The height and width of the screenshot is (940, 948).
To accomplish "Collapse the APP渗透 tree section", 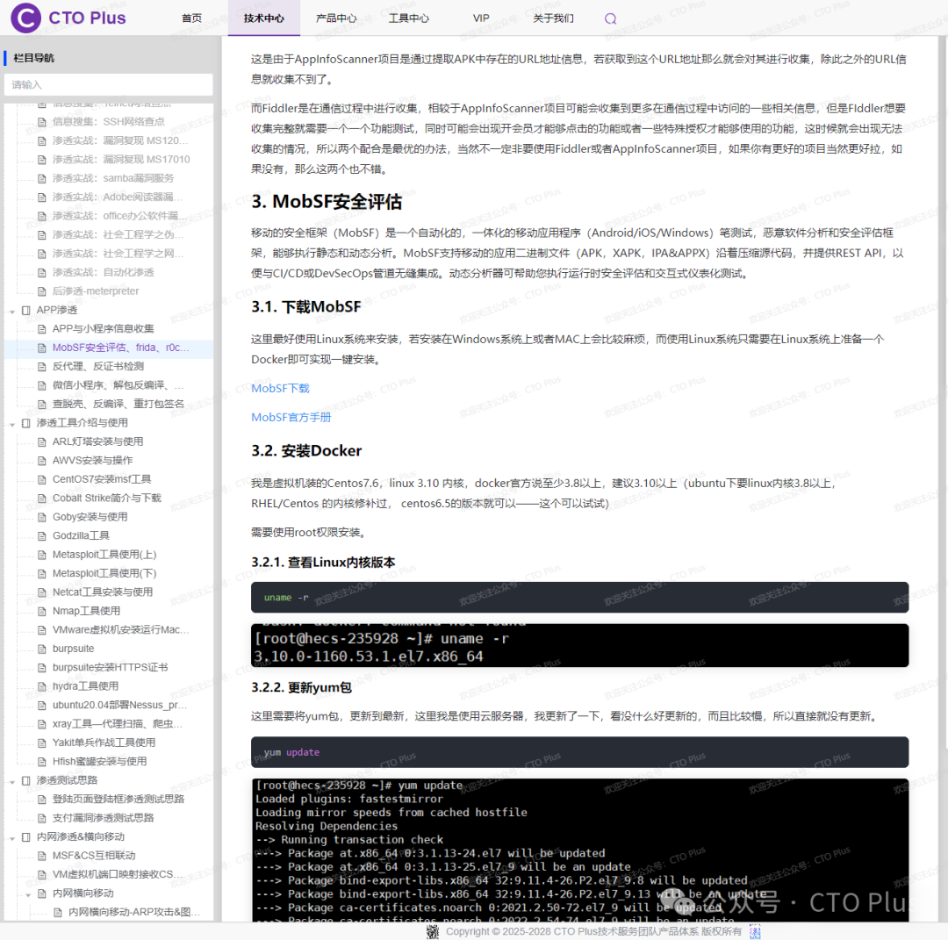I will 12,311.
